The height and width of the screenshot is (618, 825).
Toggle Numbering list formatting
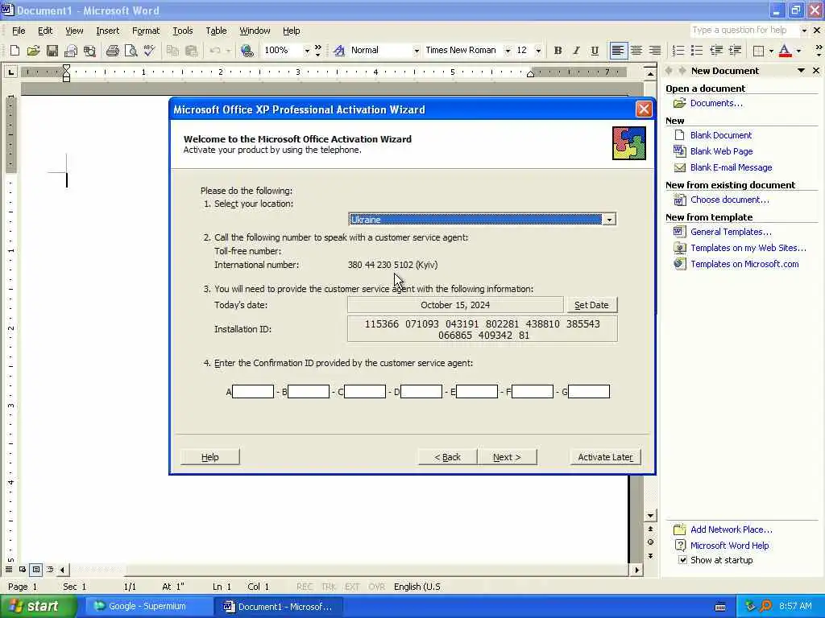click(678, 51)
